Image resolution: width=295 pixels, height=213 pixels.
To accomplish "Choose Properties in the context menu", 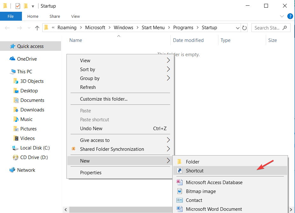I will tap(91, 173).
